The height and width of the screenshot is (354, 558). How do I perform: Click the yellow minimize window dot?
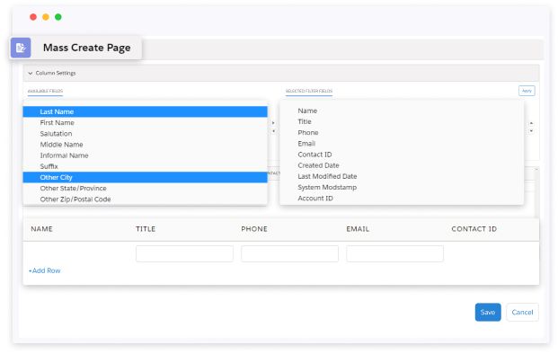tap(46, 17)
